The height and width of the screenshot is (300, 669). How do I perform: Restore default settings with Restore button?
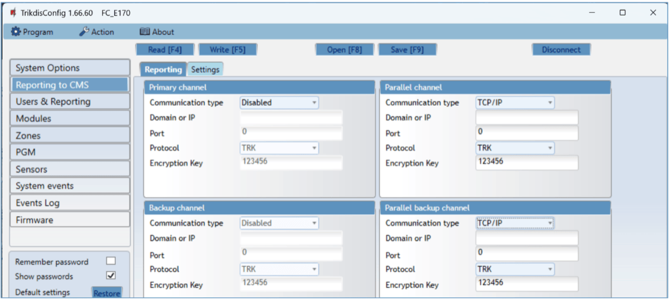[x=106, y=293]
